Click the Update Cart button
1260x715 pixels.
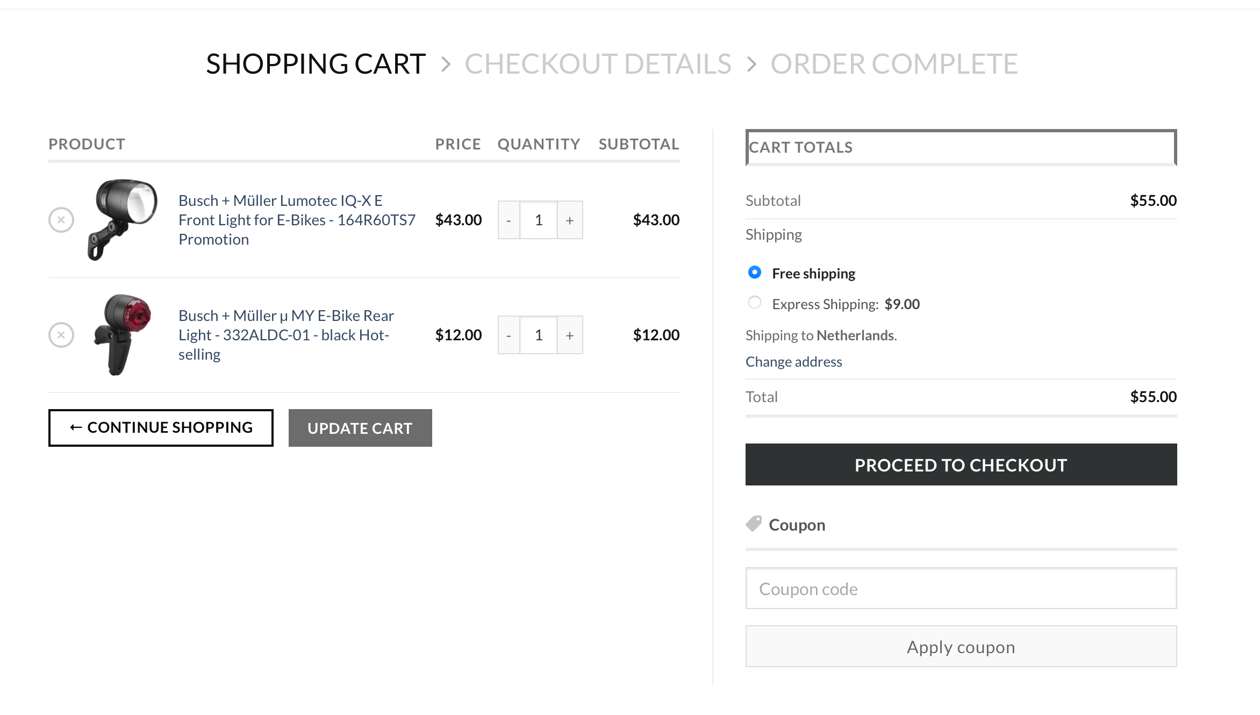pyautogui.click(x=360, y=428)
